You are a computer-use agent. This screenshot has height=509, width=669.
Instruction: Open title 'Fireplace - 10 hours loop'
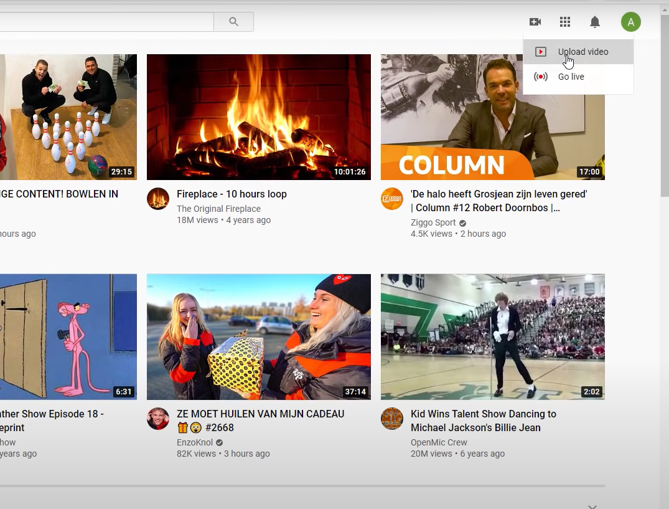tap(232, 194)
